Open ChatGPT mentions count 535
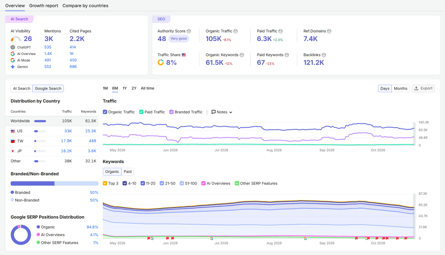The image size is (445, 255). (48, 47)
